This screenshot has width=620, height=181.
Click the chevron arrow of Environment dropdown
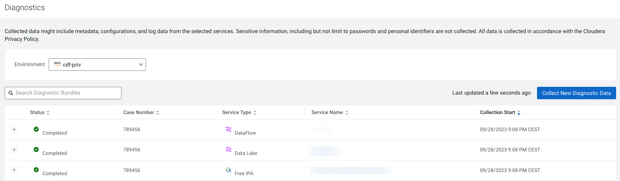coord(141,65)
